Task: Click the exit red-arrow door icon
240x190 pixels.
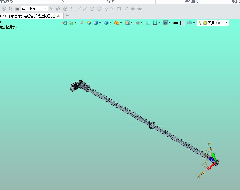Action: click(x=64, y=23)
